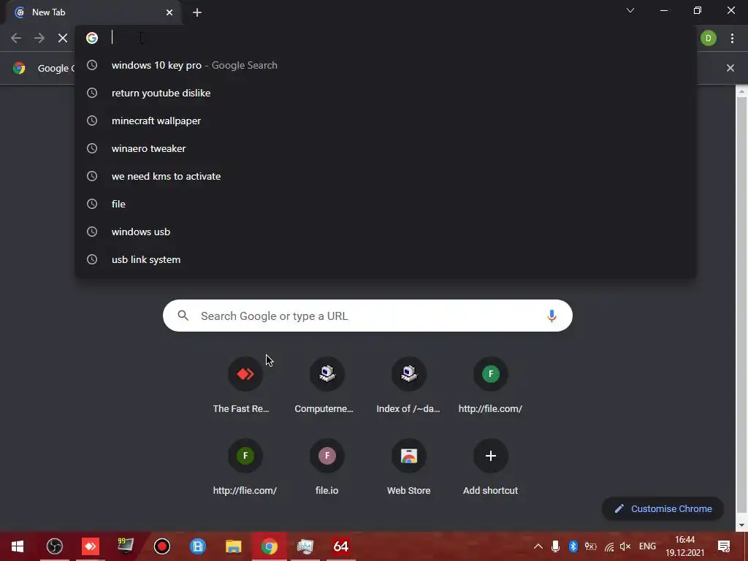Open the monitor 99 app in taskbar

126,546
